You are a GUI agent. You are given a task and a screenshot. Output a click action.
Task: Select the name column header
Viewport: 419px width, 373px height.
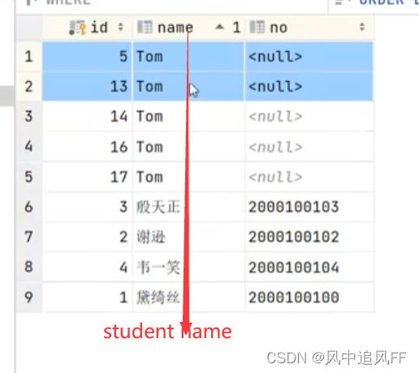click(188, 28)
